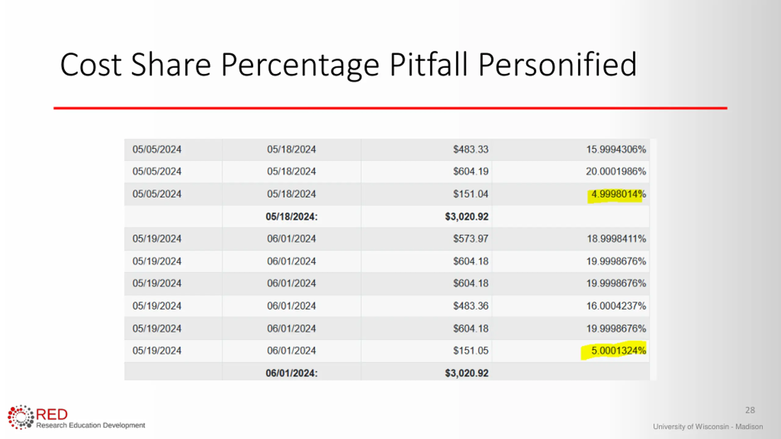Select the 15.9994306% percentage cell
Image resolution: width=781 pixels, height=439 pixels.
tap(616, 149)
